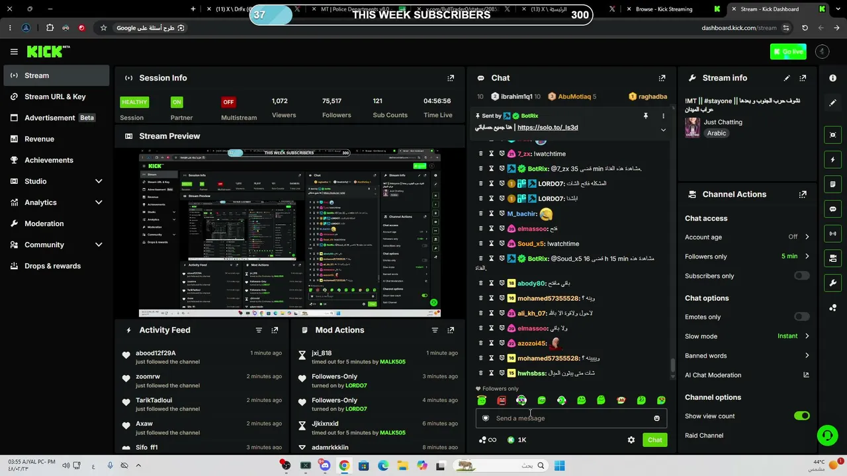847x476 pixels.
Task: Turn off Show view count
Action: coord(801,416)
